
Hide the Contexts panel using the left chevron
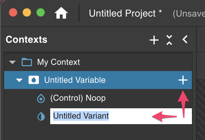(185, 39)
